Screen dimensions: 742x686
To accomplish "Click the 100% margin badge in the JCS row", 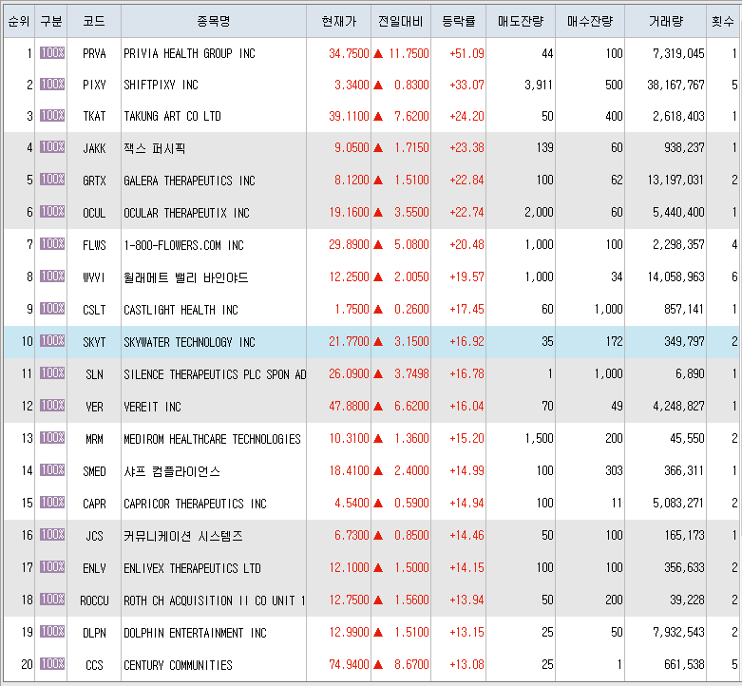I will tap(52, 534).
